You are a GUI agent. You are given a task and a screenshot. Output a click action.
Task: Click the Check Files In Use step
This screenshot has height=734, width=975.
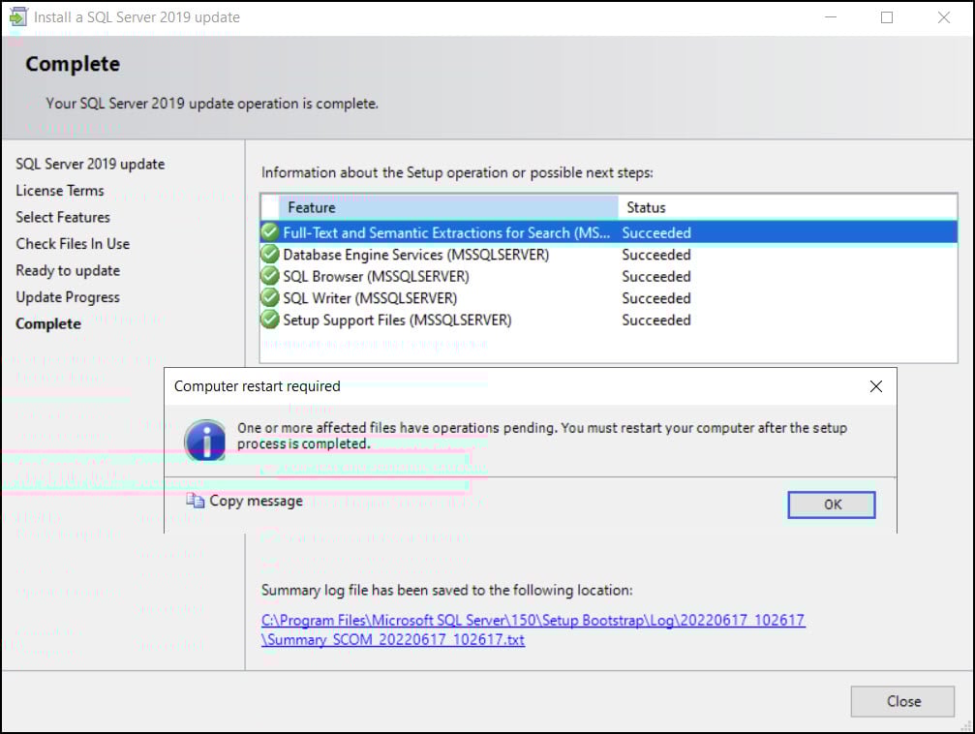coord(73,244)
